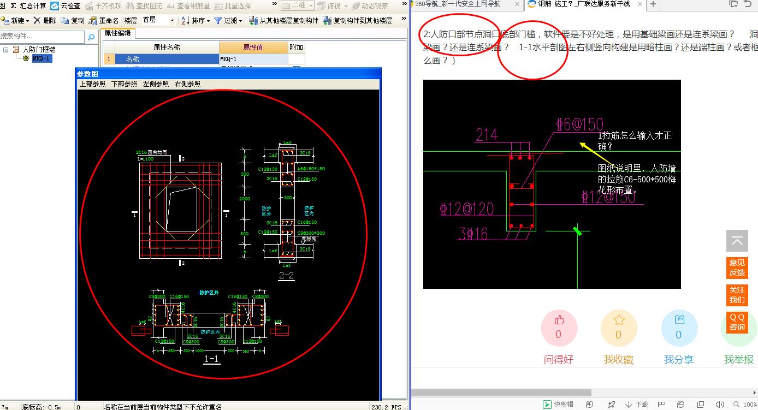The width and height of the screenshot is (758, 410).
Task: Click browser IE compatibility mode icon
Action: click(x=680, y=405)
